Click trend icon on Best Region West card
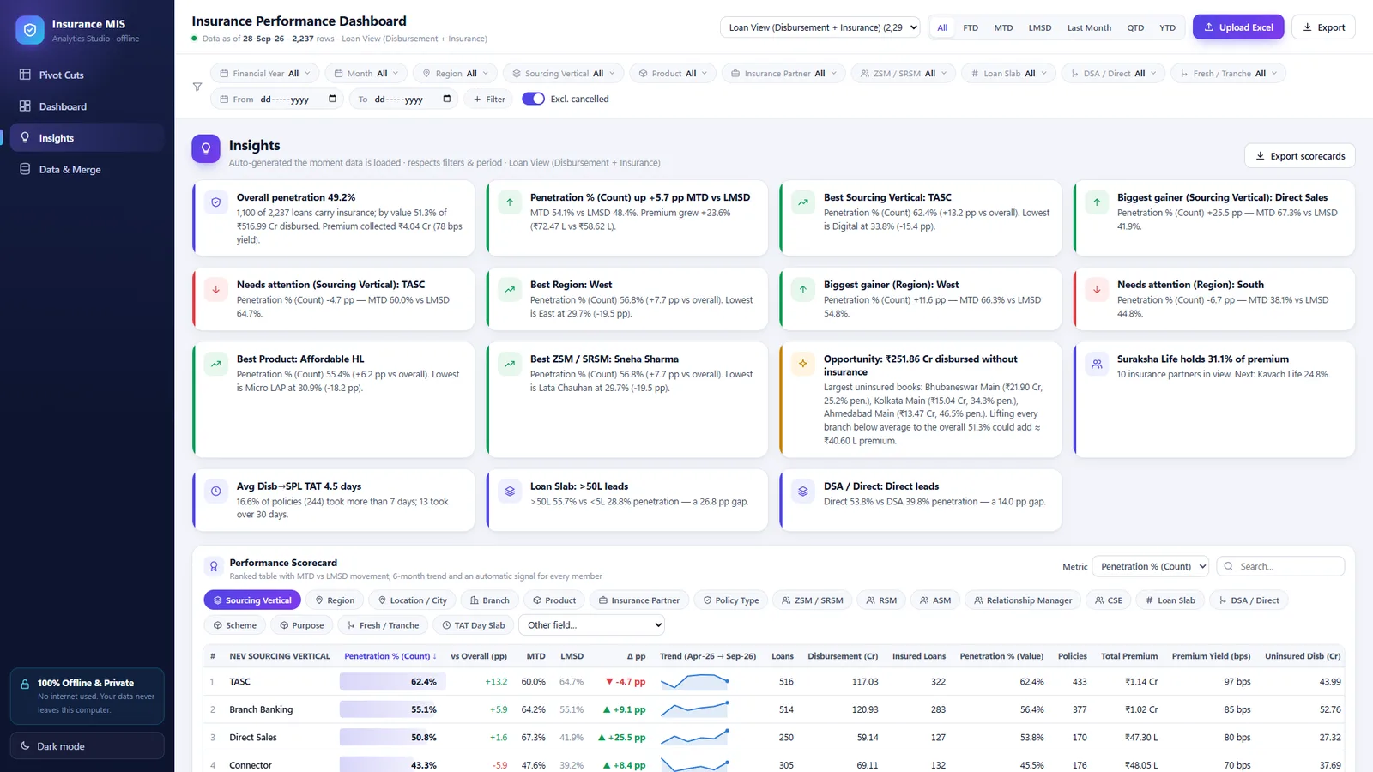1373x772 pixels. pos(510,290)
